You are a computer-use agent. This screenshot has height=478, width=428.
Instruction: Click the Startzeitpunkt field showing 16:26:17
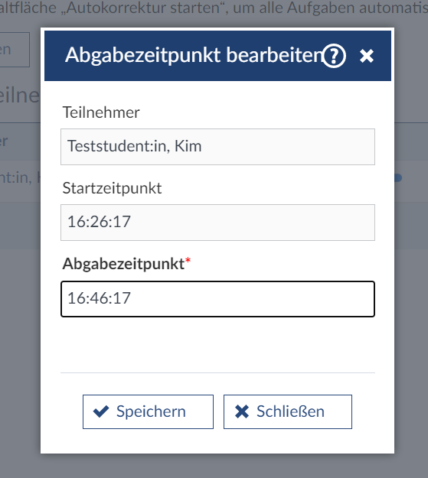(x=217, y=223)
